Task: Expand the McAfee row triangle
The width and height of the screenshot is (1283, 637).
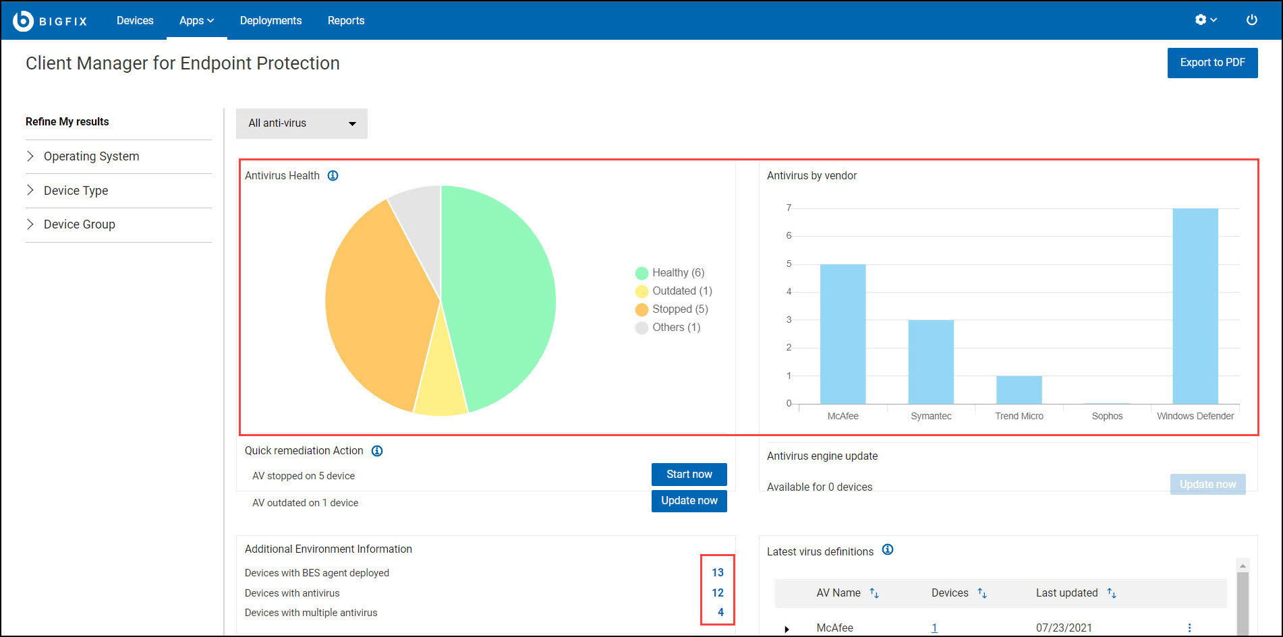Action: [x=787, y=629]
